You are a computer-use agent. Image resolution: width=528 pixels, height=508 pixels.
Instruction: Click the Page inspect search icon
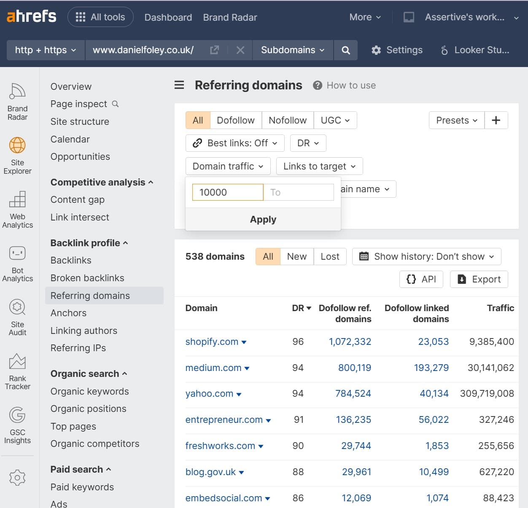point(115,104)
